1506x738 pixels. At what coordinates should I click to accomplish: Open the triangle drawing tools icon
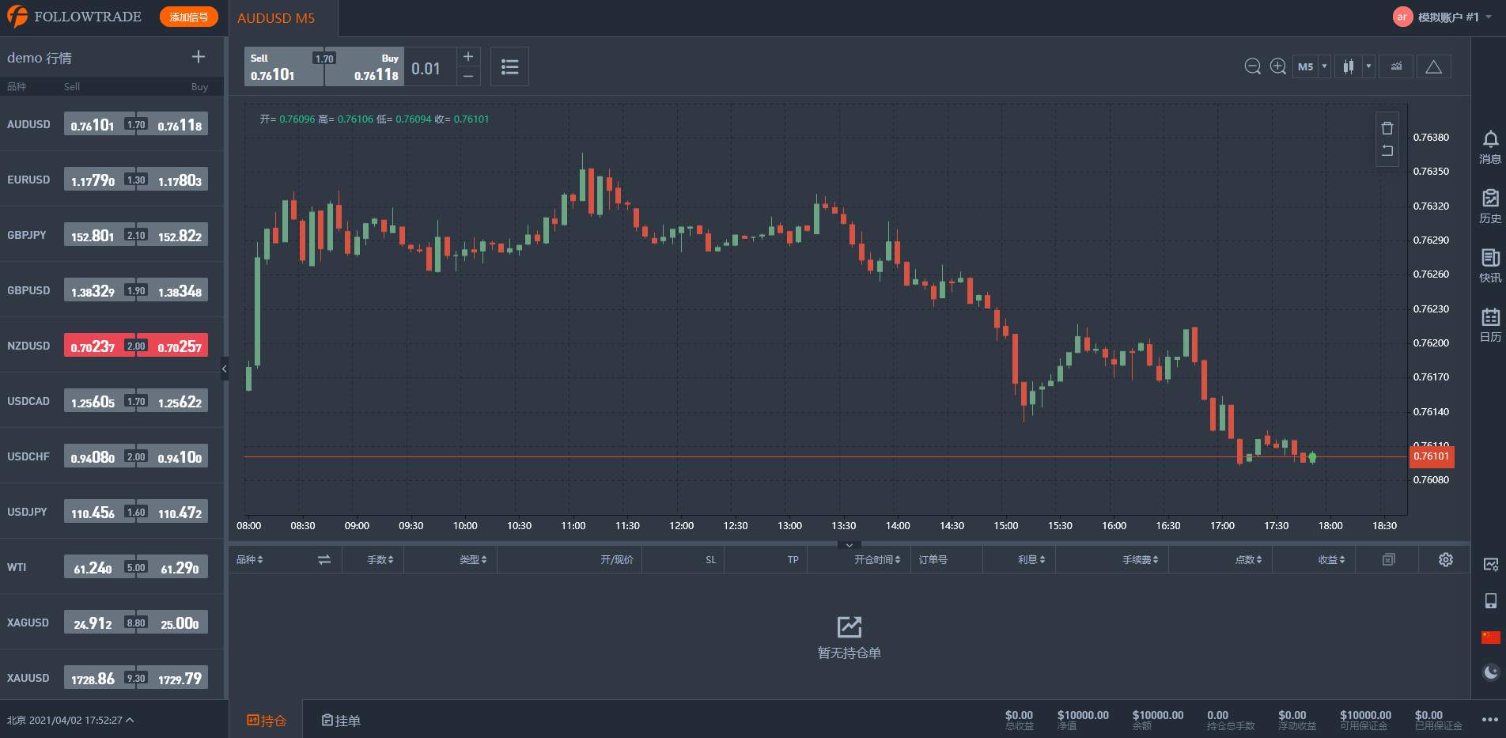tap(1433, 66)
